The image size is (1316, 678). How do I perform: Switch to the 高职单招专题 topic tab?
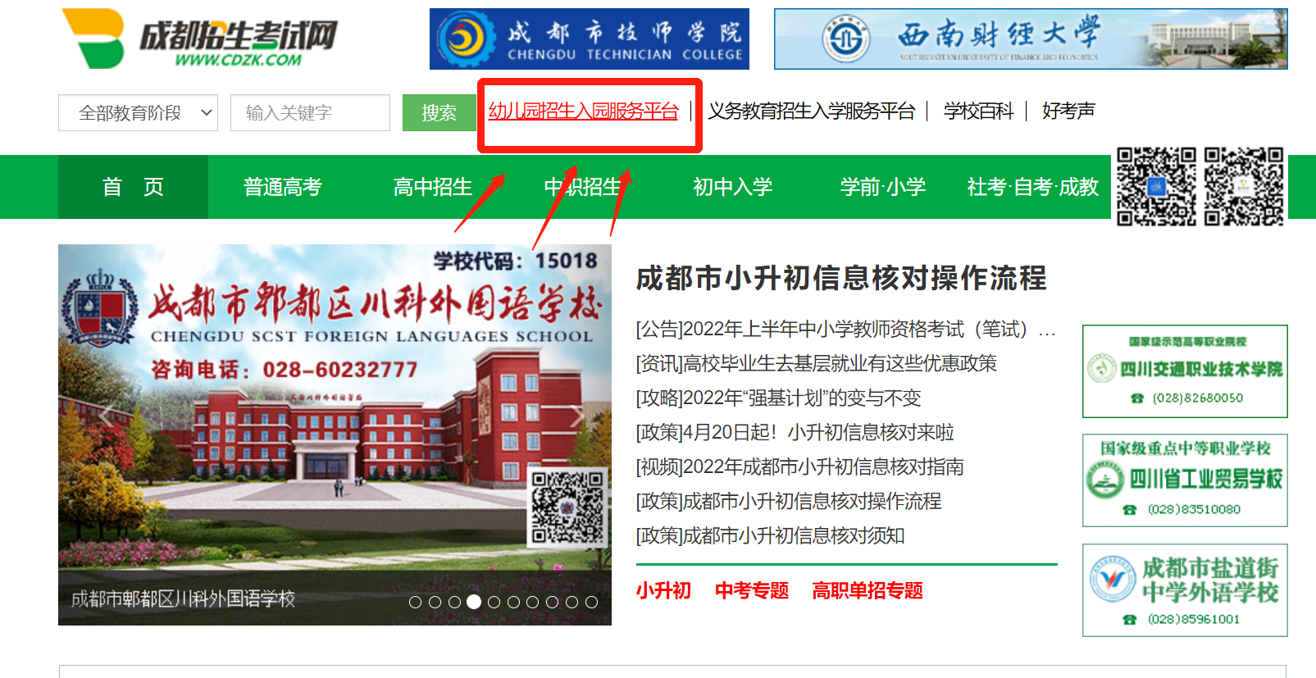tap(867, 590)
